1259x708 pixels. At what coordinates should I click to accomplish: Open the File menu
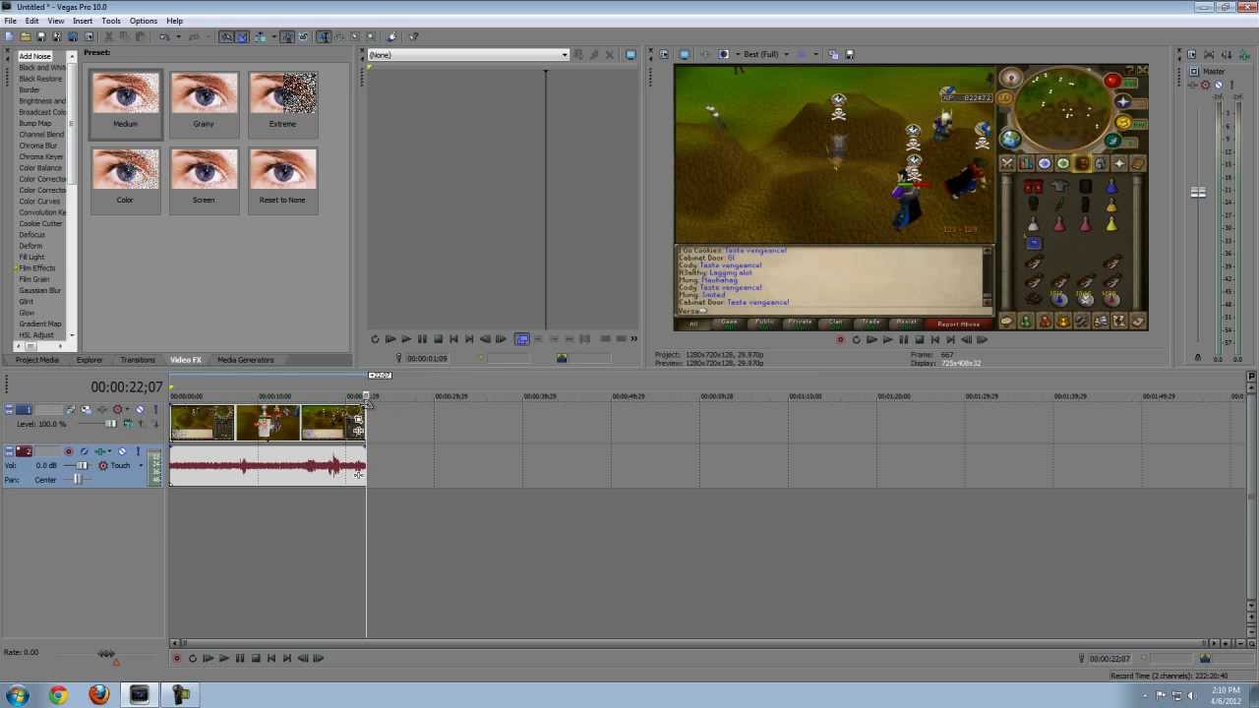click(10, 21)
